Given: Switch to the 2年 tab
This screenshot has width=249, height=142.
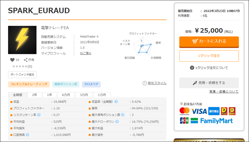Looking at the screenshot, I should (35, 95).
